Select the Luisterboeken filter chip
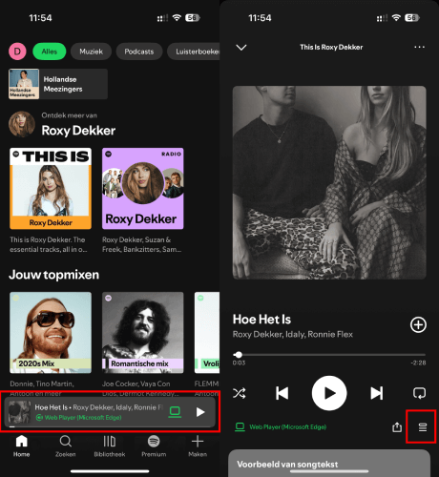439x477 pixels. pyautogui.click(x=194, y=52)
